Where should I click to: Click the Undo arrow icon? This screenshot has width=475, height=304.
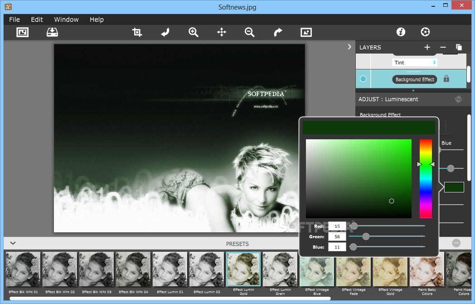pyautogui.click(x=165, y=32)
